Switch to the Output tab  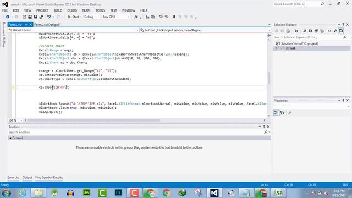coord(28,177)
